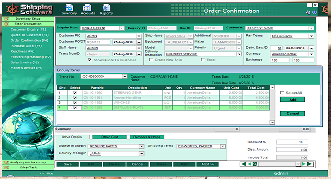Open Customer PO date picker dropdown

coord(139,42)
